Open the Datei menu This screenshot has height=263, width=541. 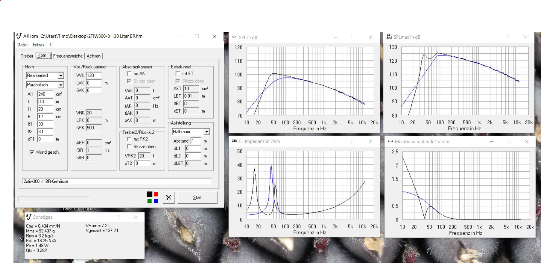tap(22, 45)
